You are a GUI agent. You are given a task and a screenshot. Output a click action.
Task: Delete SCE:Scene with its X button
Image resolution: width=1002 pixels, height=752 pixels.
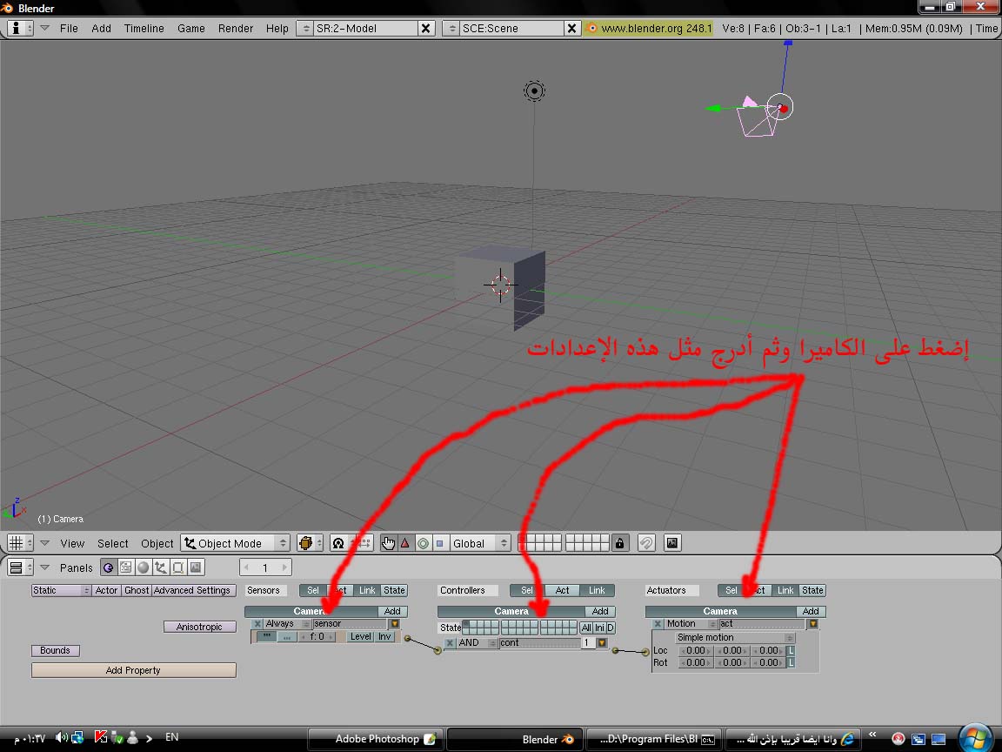point(572,28)
